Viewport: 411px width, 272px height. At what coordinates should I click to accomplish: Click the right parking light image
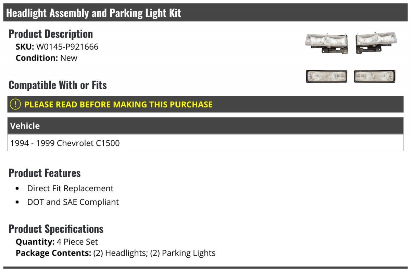tap(375, 76)
